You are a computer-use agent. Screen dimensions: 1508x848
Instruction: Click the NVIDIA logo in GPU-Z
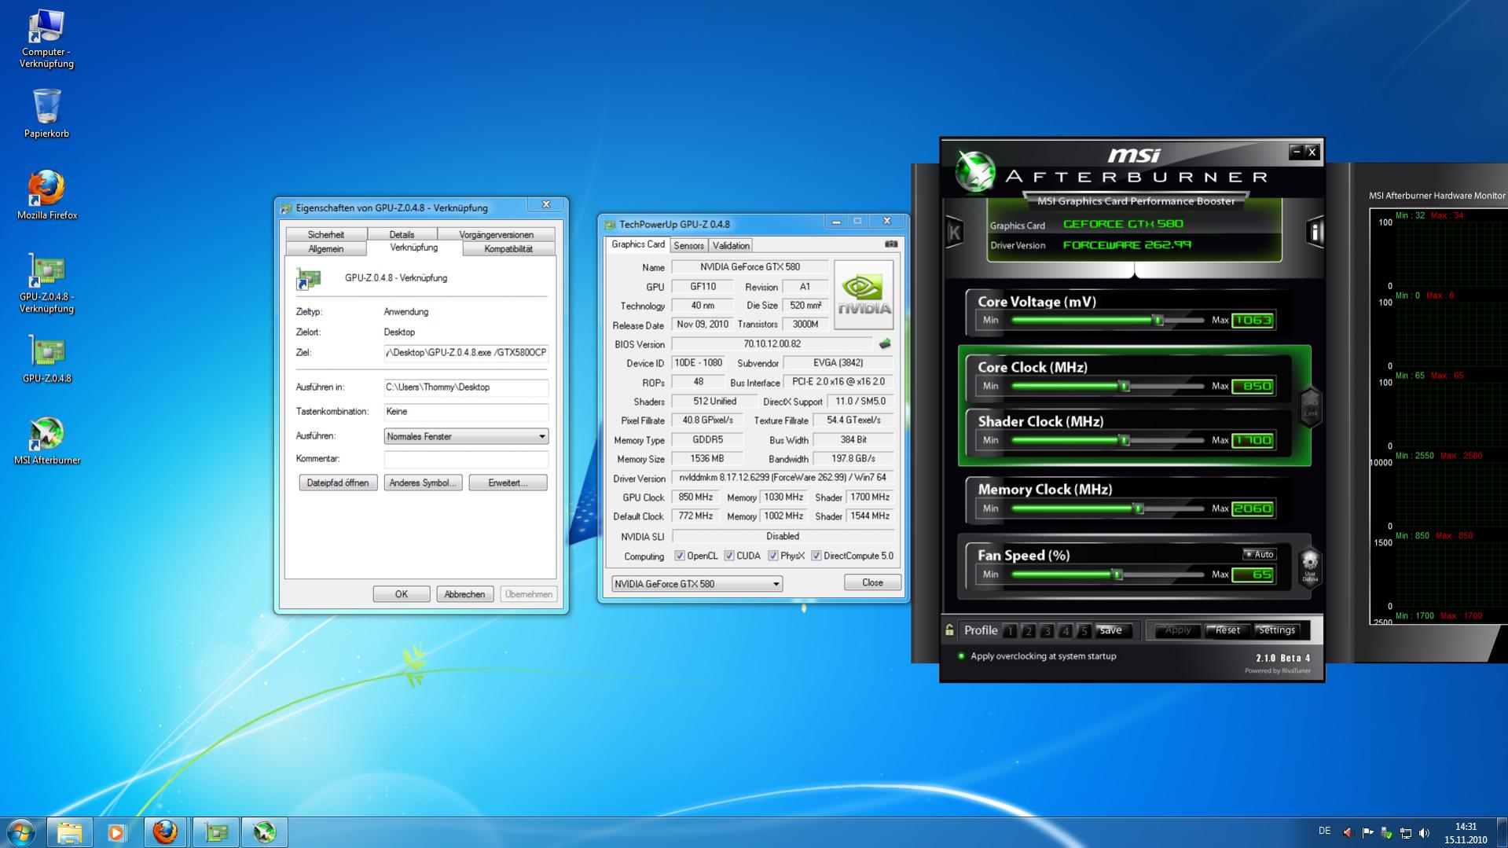point(864,296)
